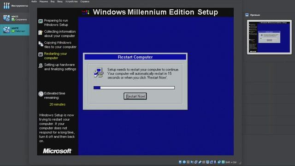Screen dimensions: 295x166
Task: Click the Copying Windows files step icon
Action: tap(41, 44)
